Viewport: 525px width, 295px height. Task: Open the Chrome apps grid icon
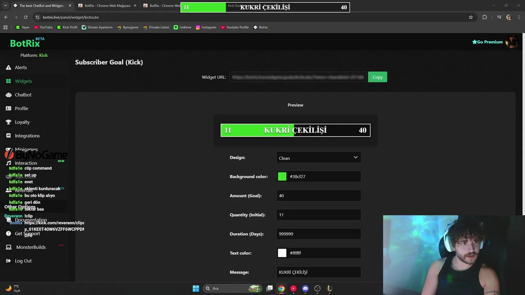(x=5, y=27)
